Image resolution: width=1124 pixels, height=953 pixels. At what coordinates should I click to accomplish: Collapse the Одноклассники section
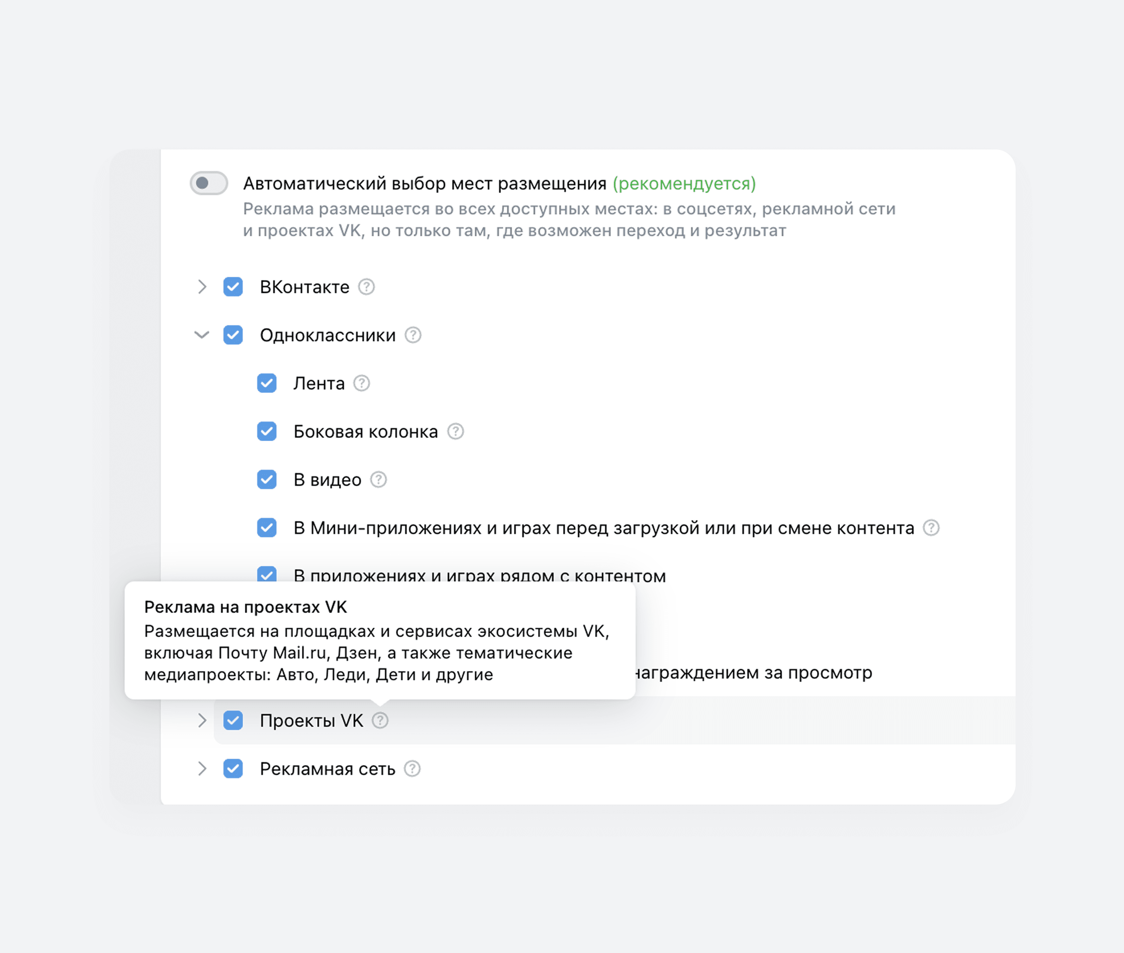[202, 335]
